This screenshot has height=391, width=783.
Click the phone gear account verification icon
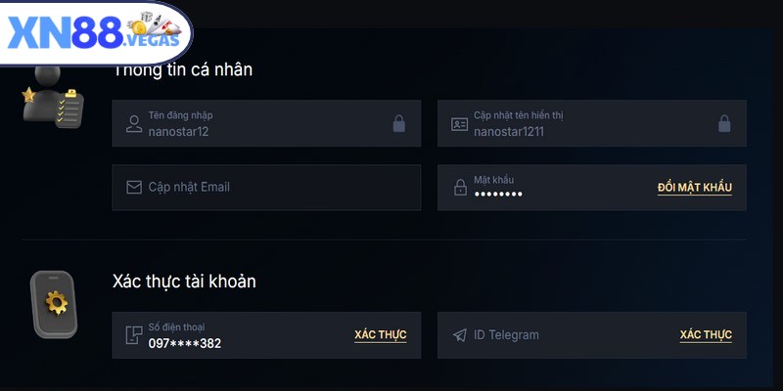[55, 304]
